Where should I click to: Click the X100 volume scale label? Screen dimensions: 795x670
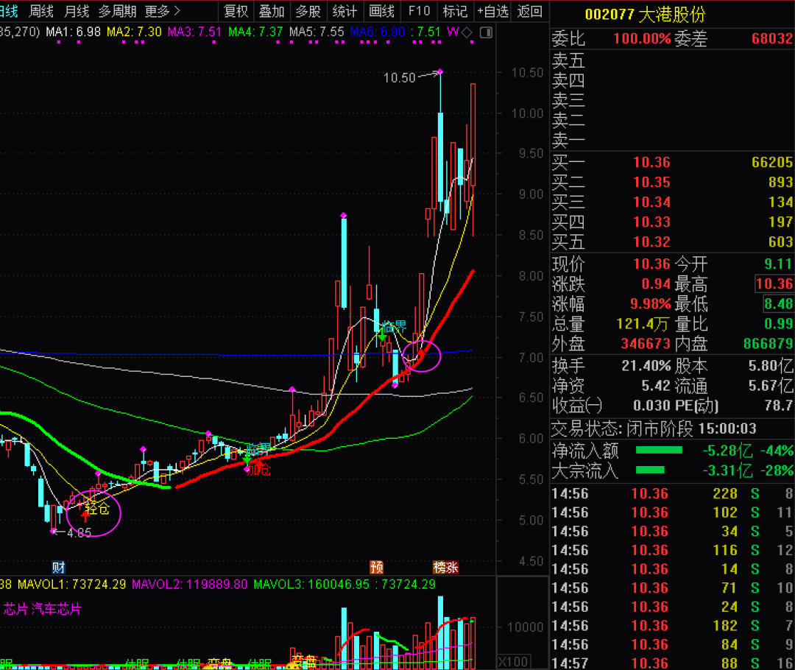[x=513, y=661]
